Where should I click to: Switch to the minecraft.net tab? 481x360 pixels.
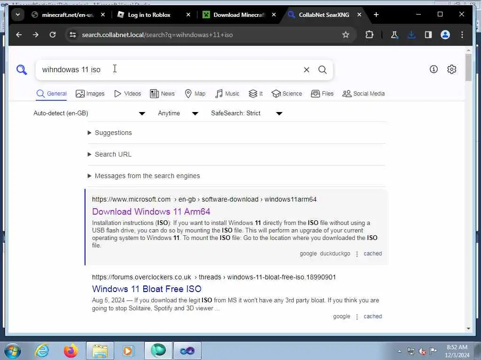[x=68, y=15]
